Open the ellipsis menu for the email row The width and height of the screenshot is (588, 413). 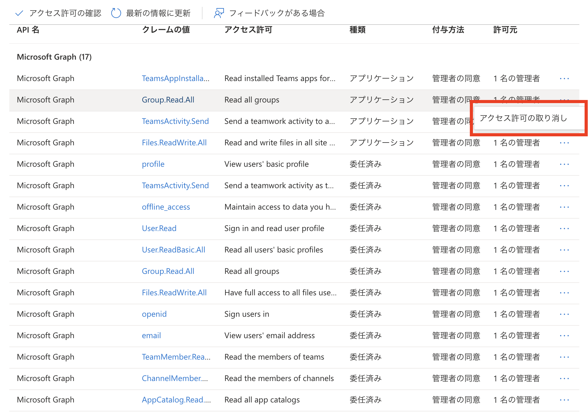click(564, 336)
